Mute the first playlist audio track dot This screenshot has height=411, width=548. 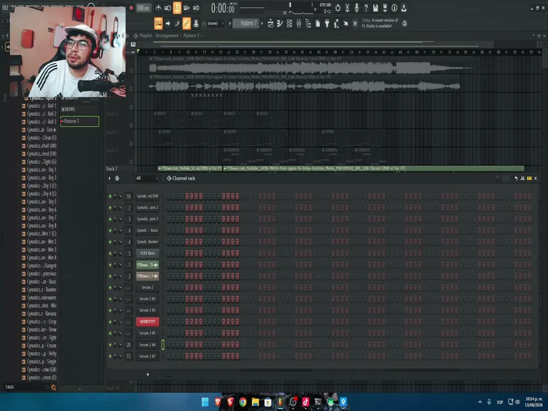point(131,71)
